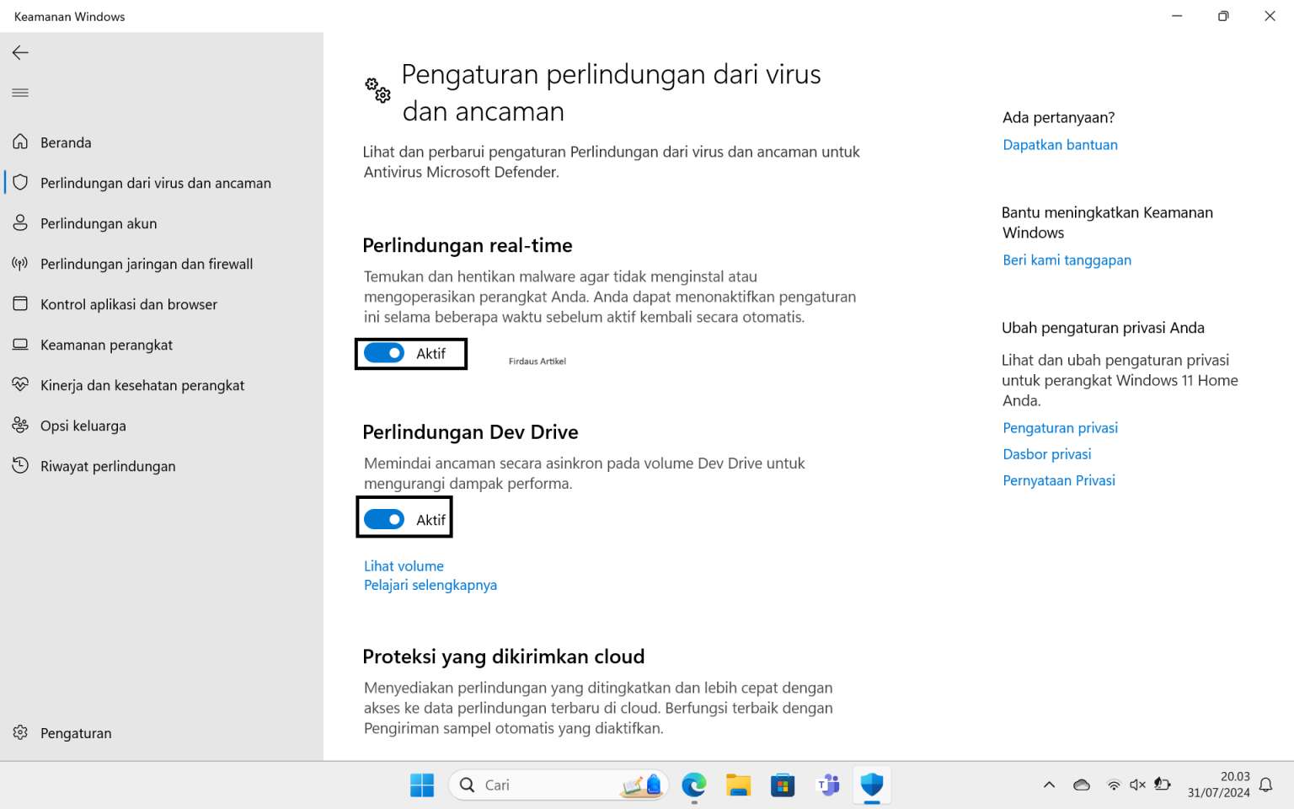Turn off the Perlindungan Dev Drive toggle
The image size is (1294, 809).
coord(384,519)
